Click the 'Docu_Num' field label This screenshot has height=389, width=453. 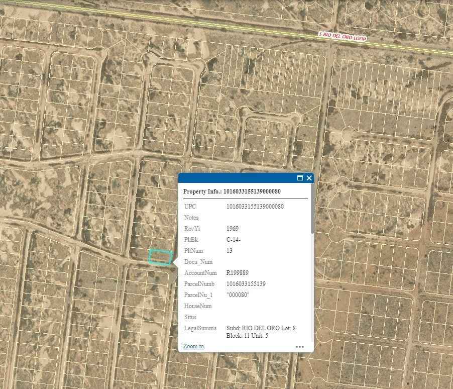198,262
